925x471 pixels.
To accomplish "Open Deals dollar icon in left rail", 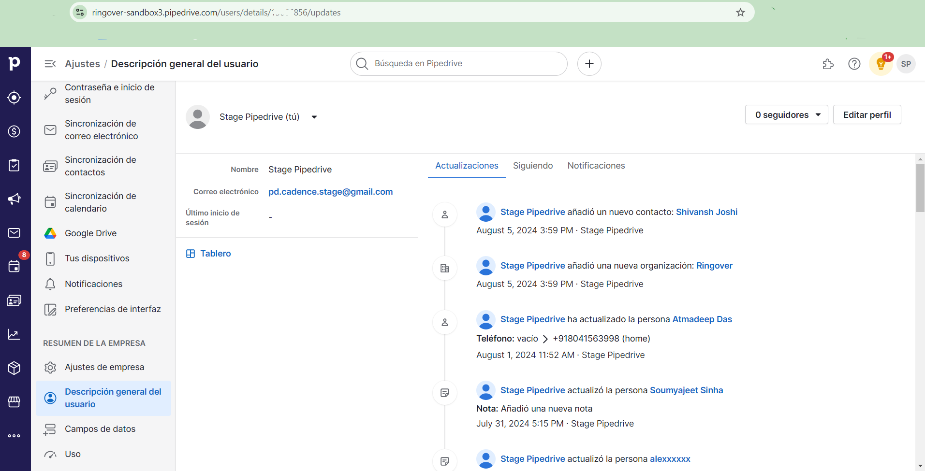I will point(14,131).
